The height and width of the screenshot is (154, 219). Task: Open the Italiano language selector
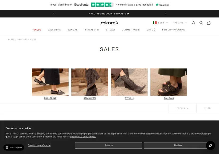179,23
